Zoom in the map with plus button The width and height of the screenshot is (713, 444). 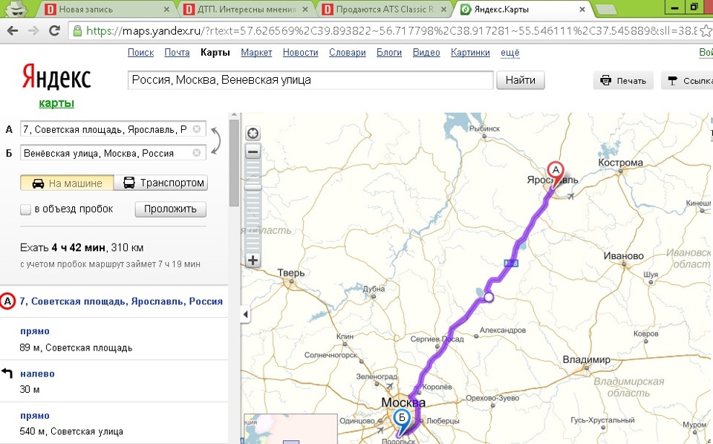253,261
